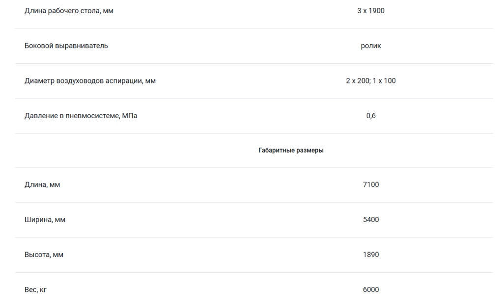The height and width of the screenshot is (308, 503).
Task: Click the 'Габаритные размеры' section heading
Action: coord(291,150)
